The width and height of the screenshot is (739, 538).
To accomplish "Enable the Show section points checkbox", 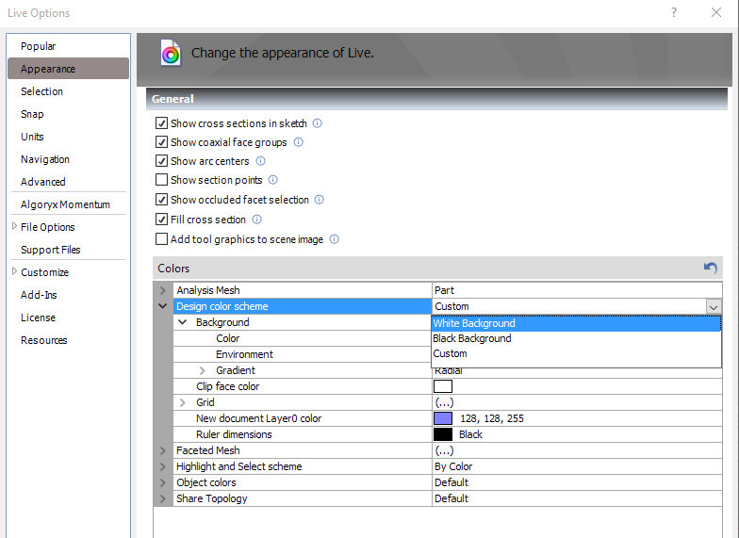I will 162,180.
